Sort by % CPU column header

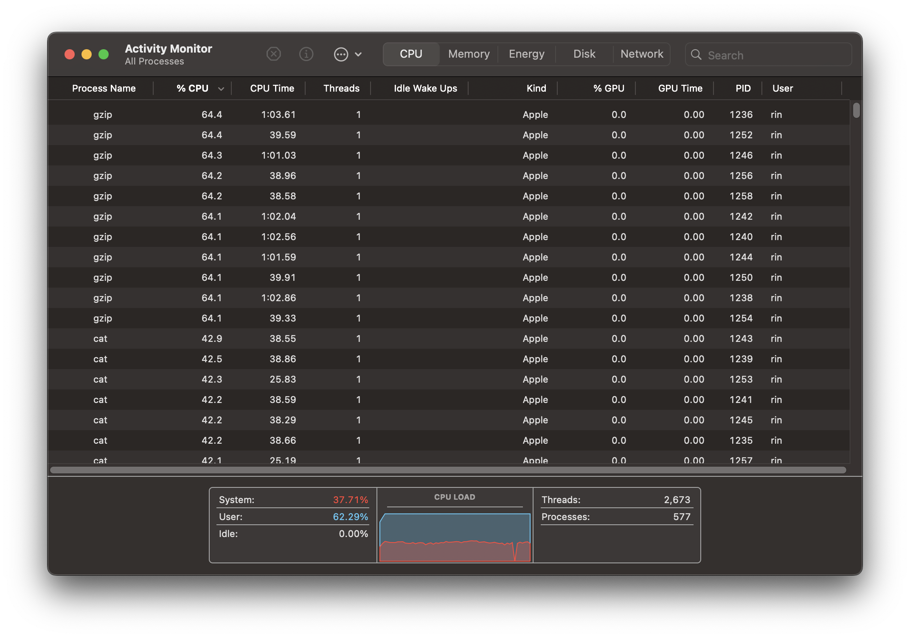tap(192, 88)
